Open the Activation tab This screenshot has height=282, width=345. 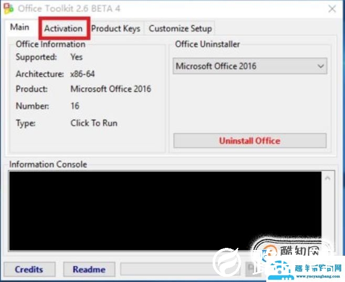click(64, 28)
